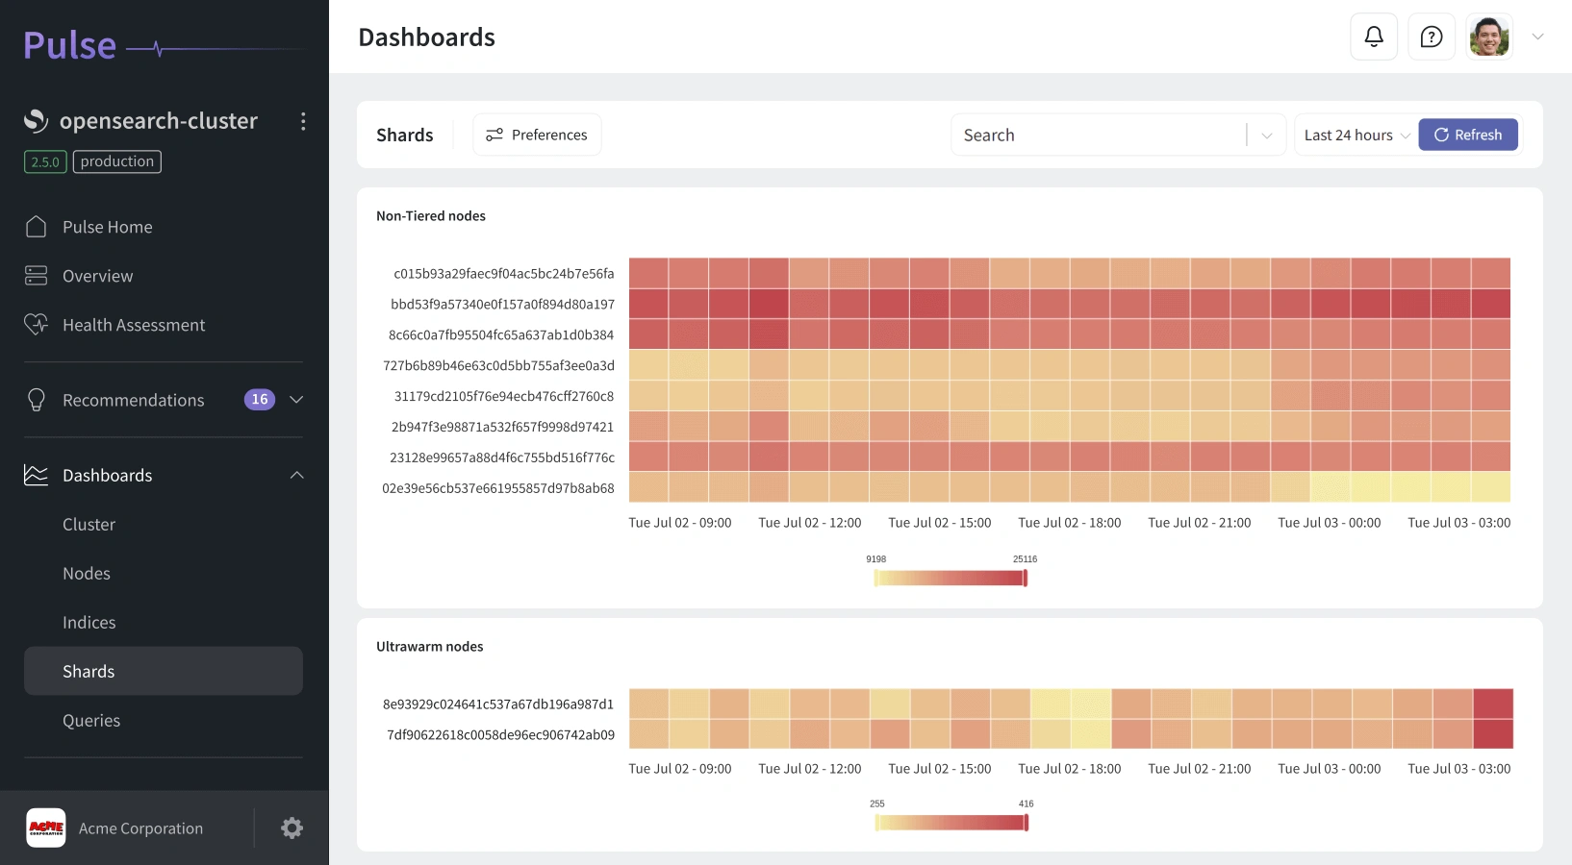Click the Recommendations lightbulb icon
The width and height of the screenshot is (1572, 865).
click(37, 400)
